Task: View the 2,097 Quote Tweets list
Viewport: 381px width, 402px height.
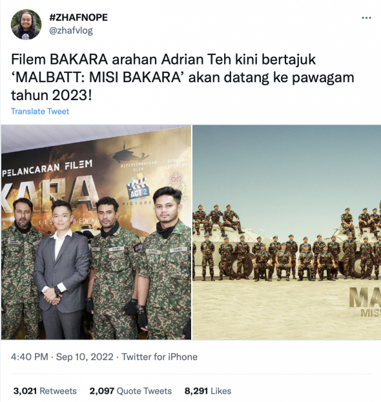Action: tap(130, 391)
